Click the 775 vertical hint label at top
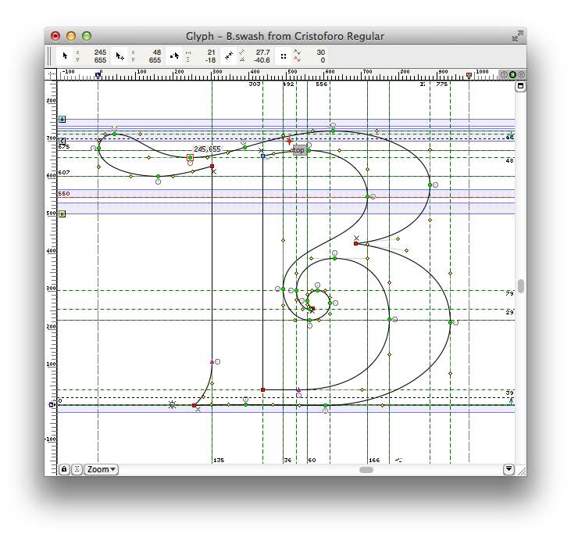The width and height of the screenshot is (571, 538). [x=441, y=84]
